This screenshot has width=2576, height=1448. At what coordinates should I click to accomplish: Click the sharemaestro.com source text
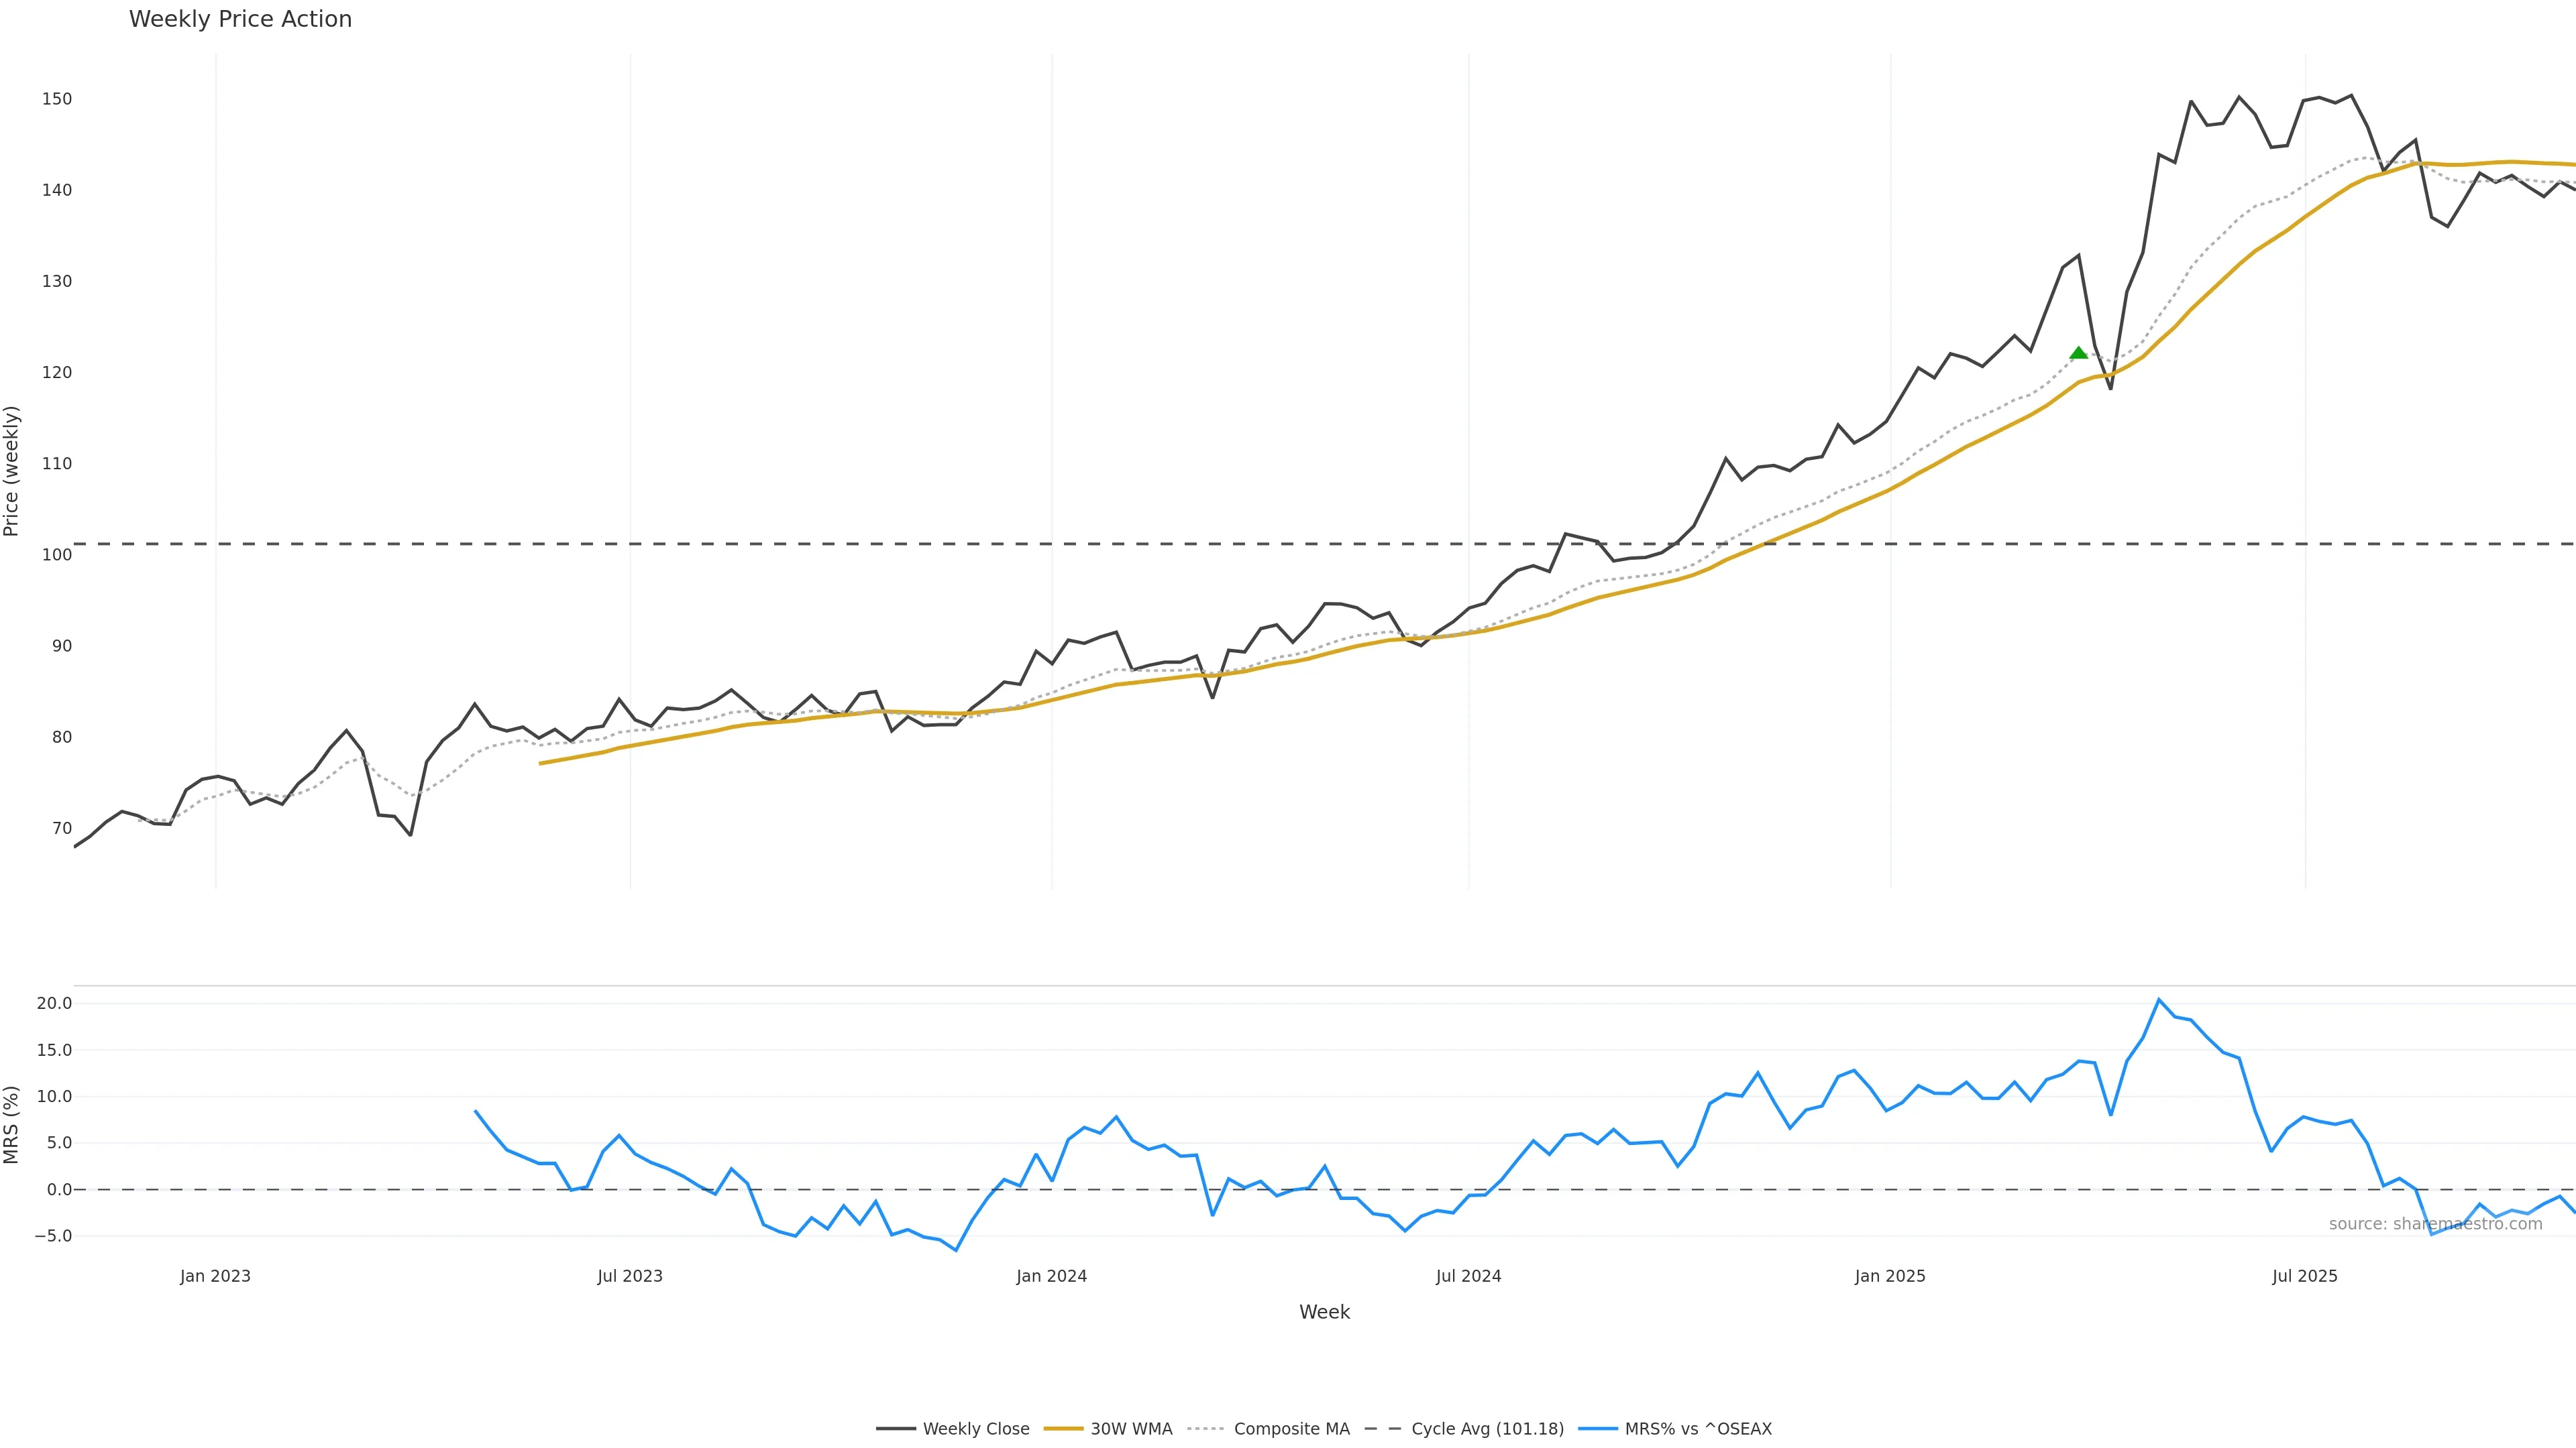click(2435, 1224)
